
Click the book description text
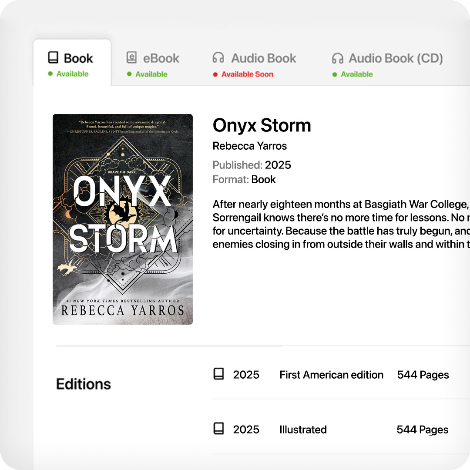pyautogui.click(x=341, y=224)
